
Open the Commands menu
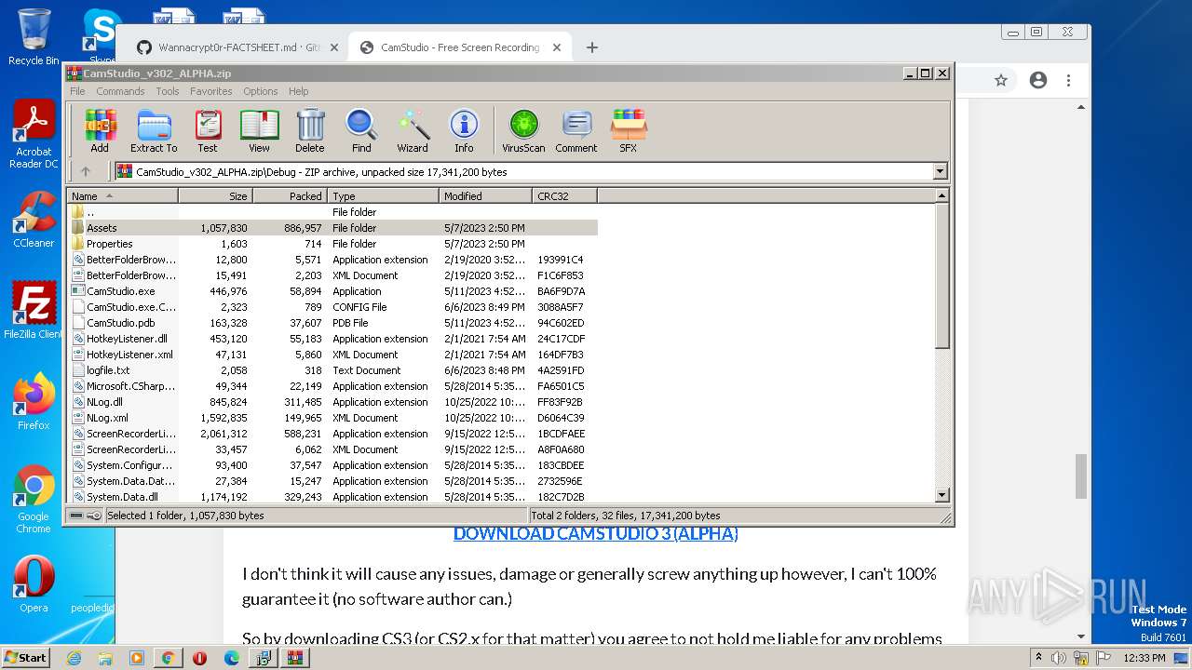click(x=120, y=91)
